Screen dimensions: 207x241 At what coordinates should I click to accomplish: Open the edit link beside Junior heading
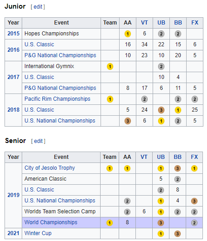tap(38, 7)
